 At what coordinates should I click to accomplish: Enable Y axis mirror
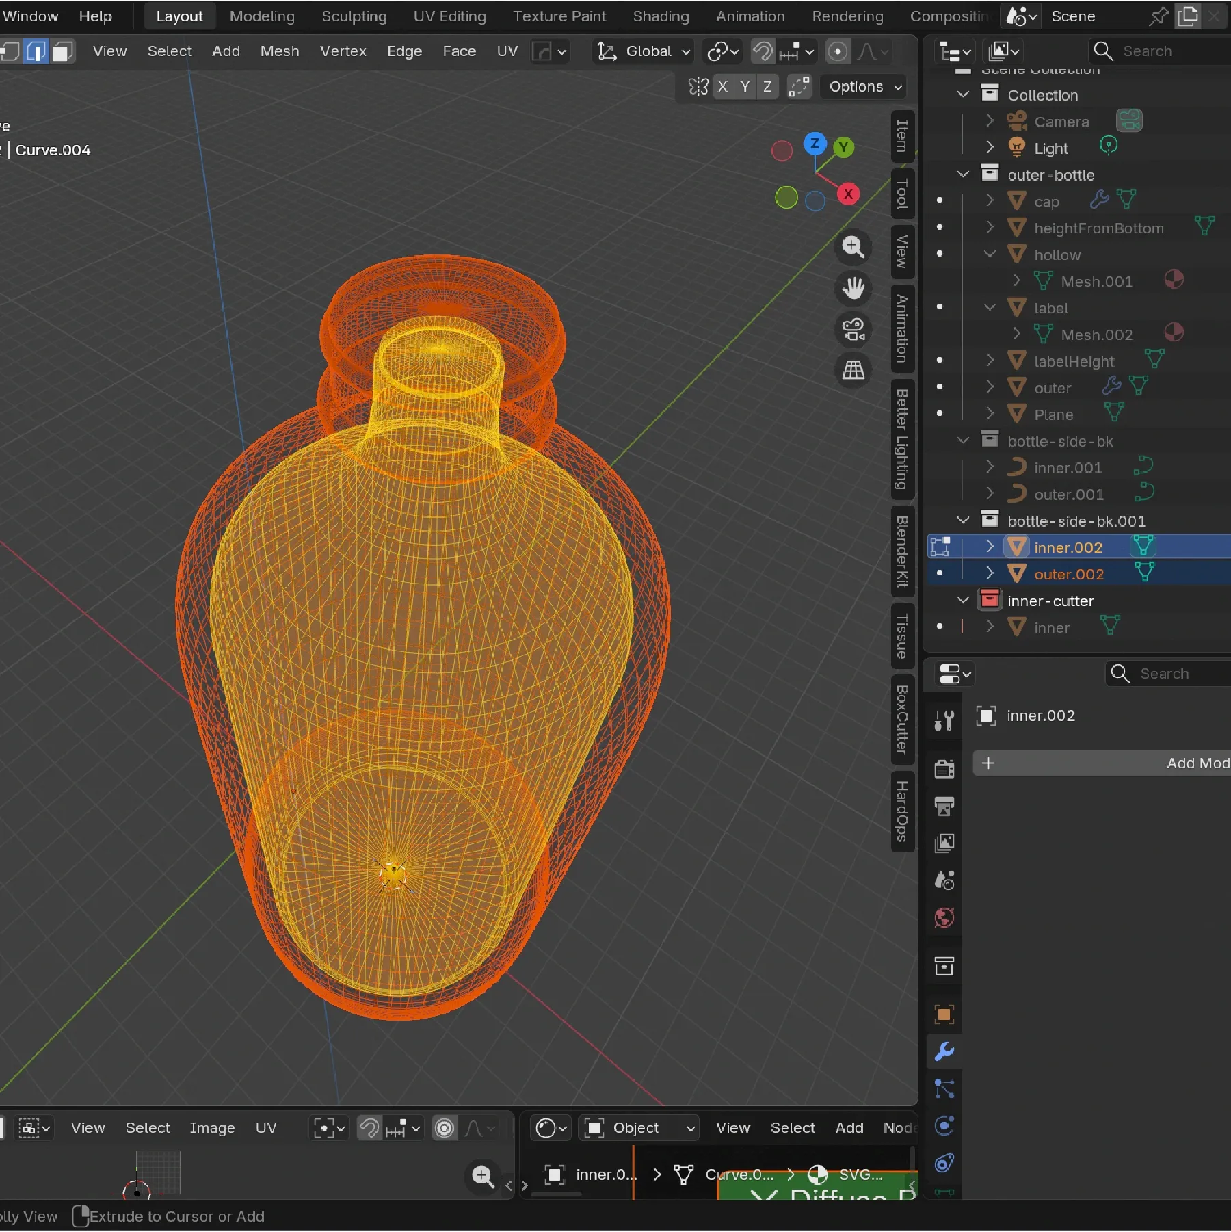click(745, 87)
